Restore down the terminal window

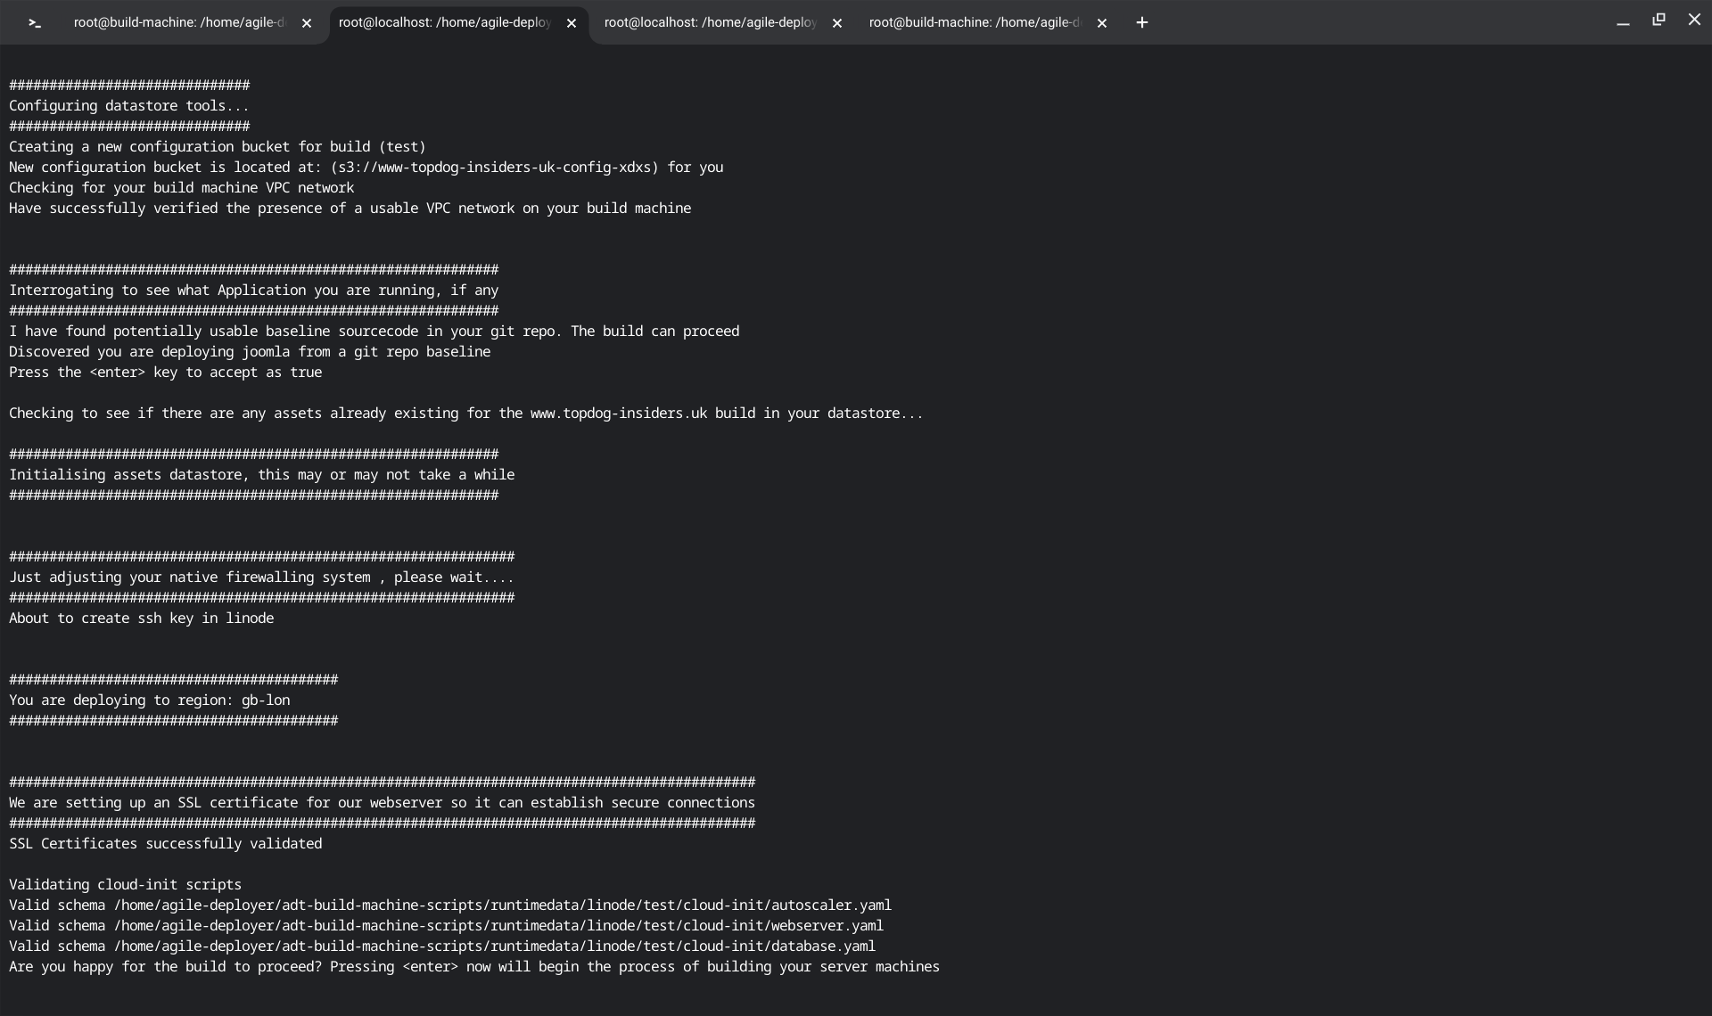(1658, 20)
